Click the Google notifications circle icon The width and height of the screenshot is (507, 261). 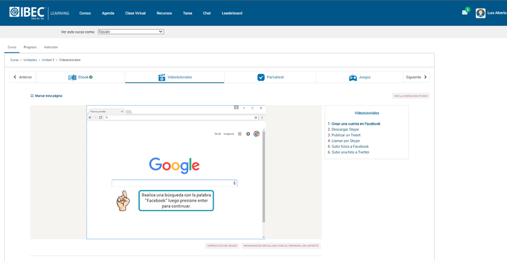tap(248, 134)
